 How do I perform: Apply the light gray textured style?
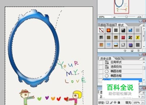138,30
